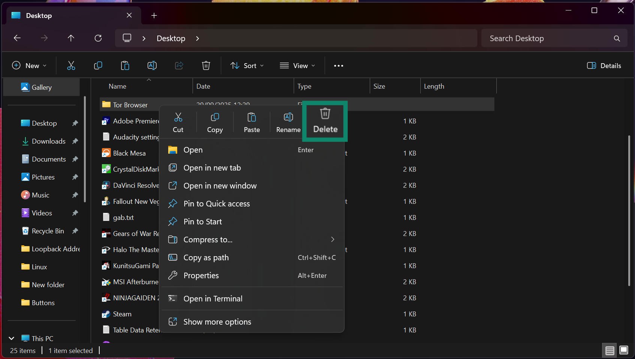Select Show more options in the context menu
This screenshot has width=635, height=359.
(x=217, y=321)
